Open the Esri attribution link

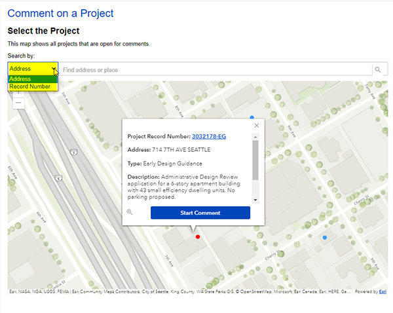click(x=383, y=291)
